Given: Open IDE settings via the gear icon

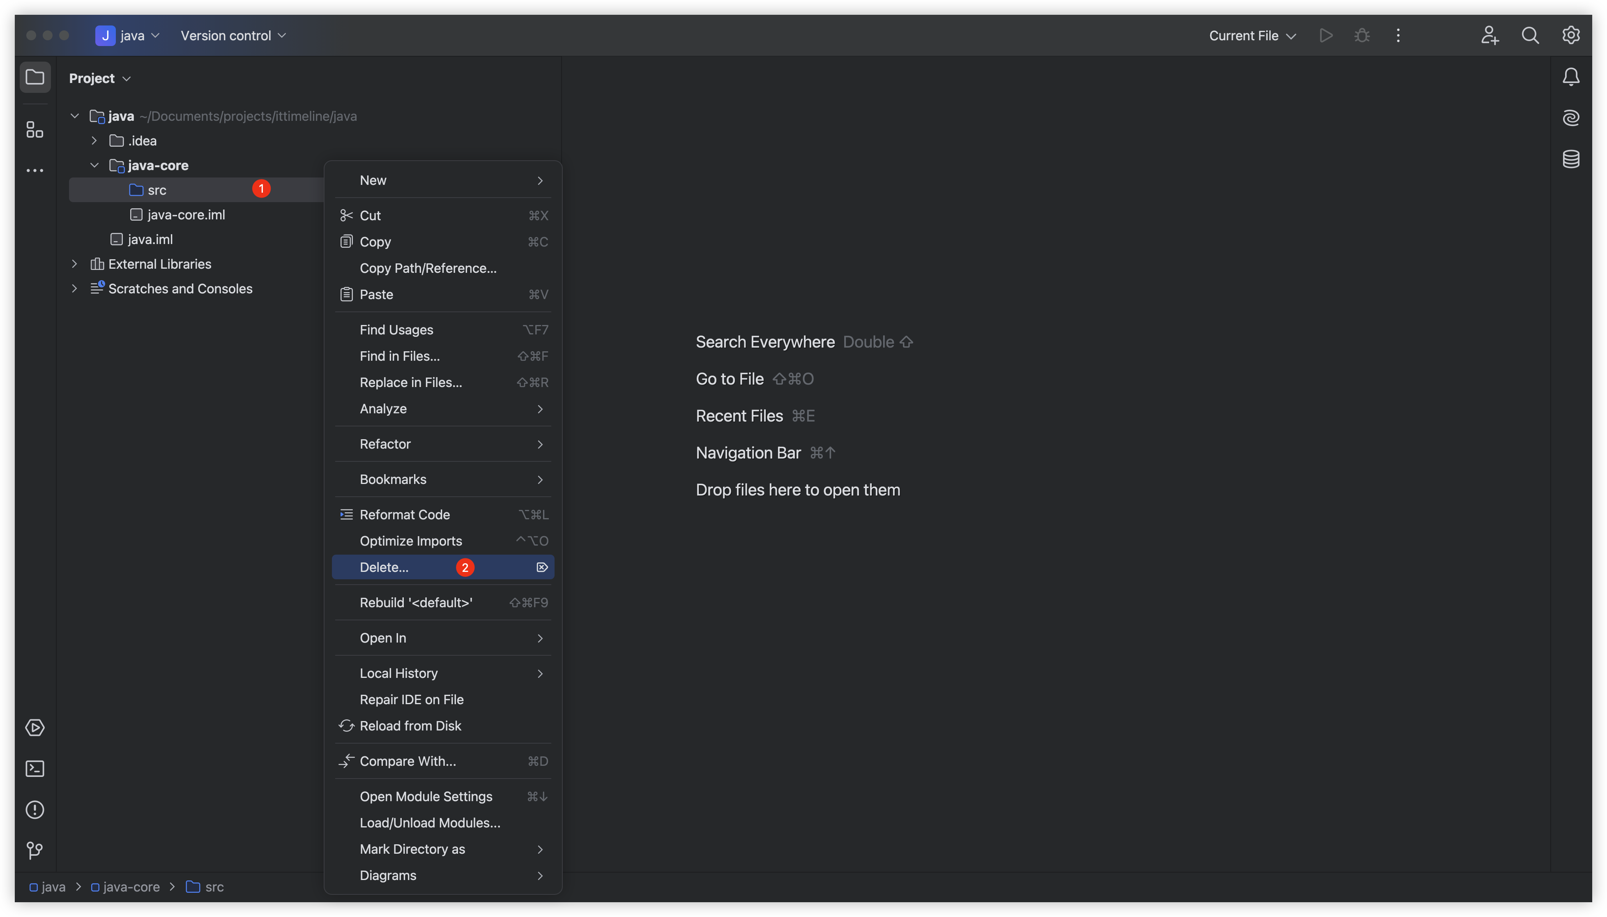Looking at the screenshot, I should tap(1570, 35).
